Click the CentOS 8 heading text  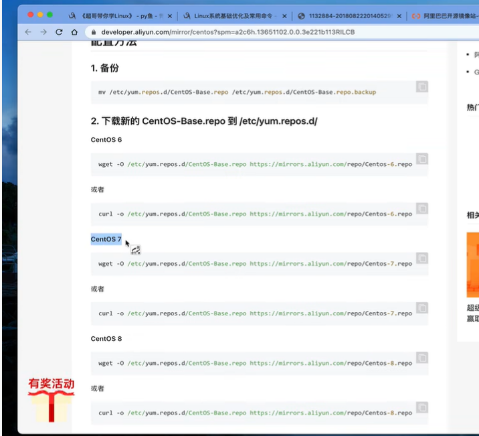[x=106, y=339]
